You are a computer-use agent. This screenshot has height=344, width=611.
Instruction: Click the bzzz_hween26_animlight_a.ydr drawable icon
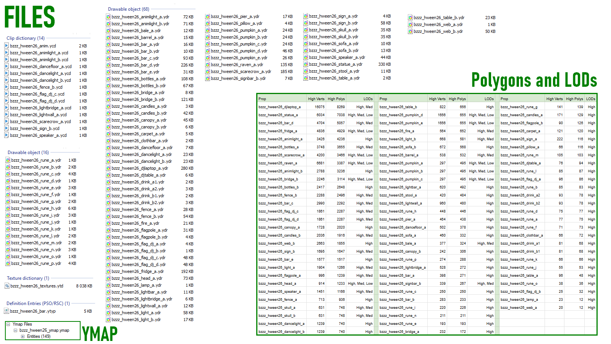108,17
